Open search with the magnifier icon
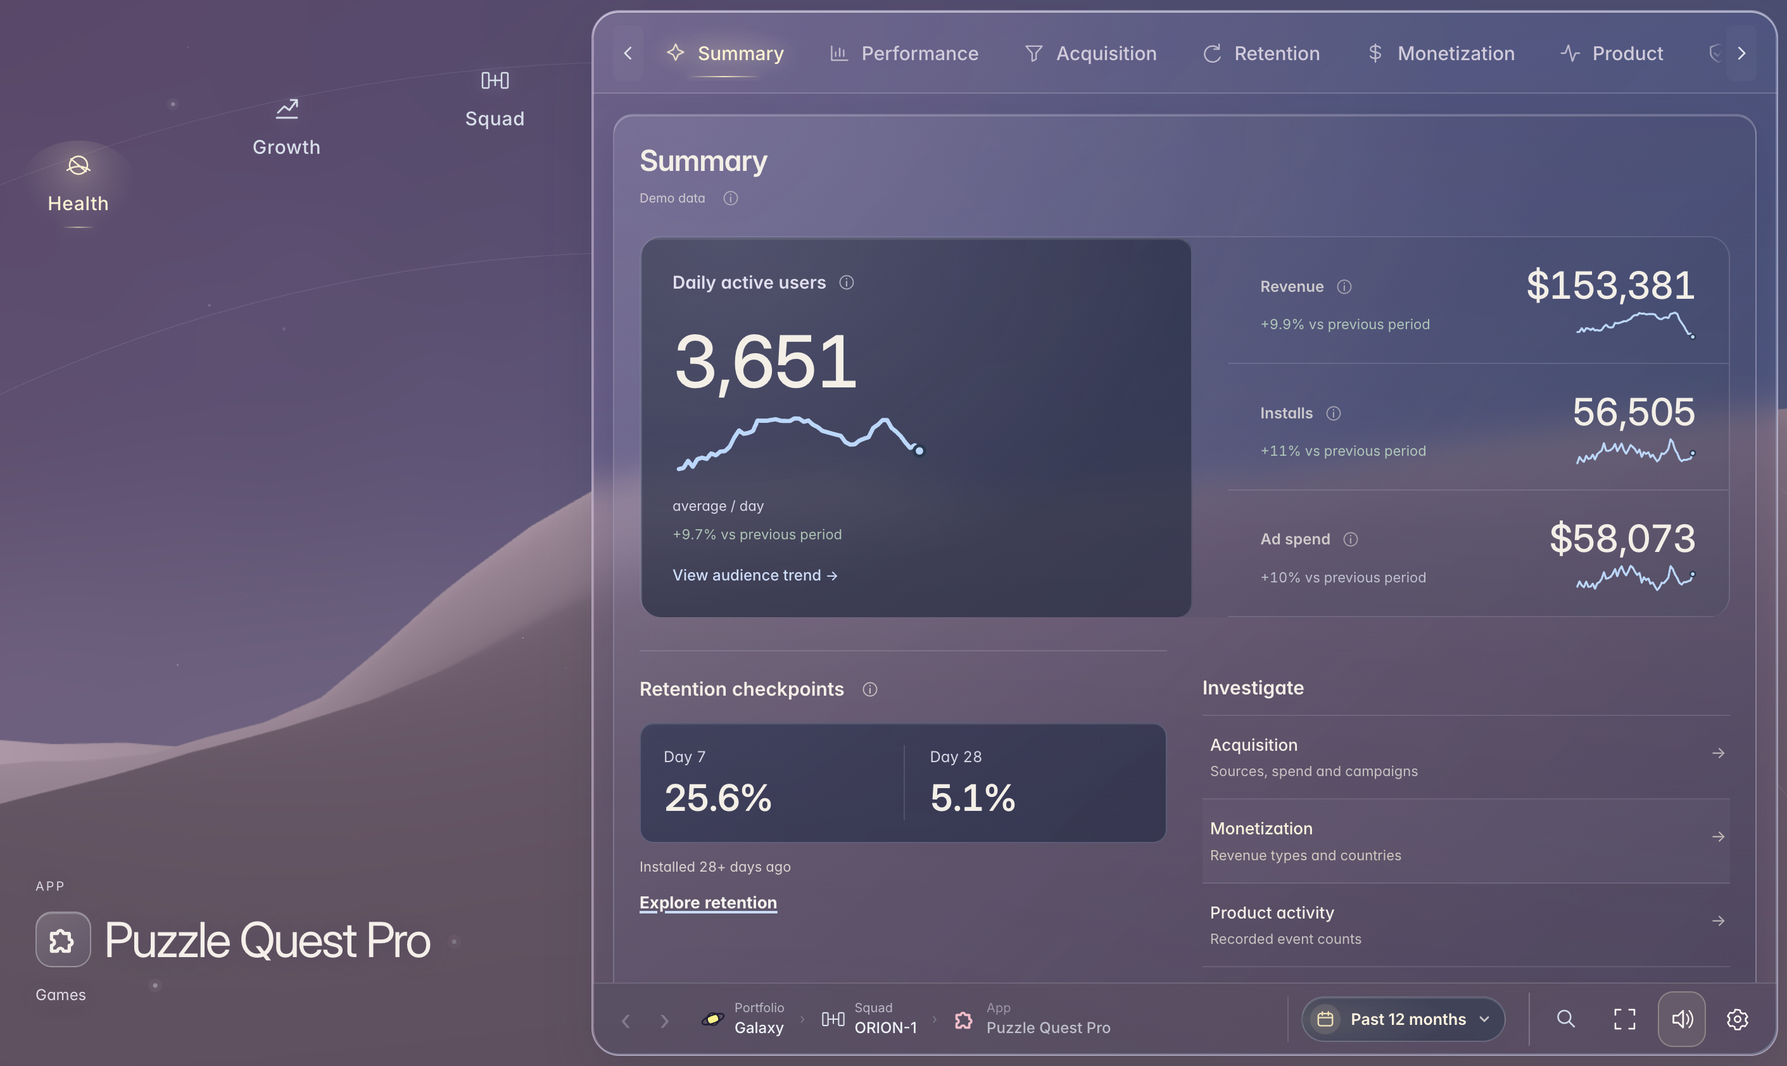The width and height of the screenshot is (1787, 1066). [1566, 1019]
